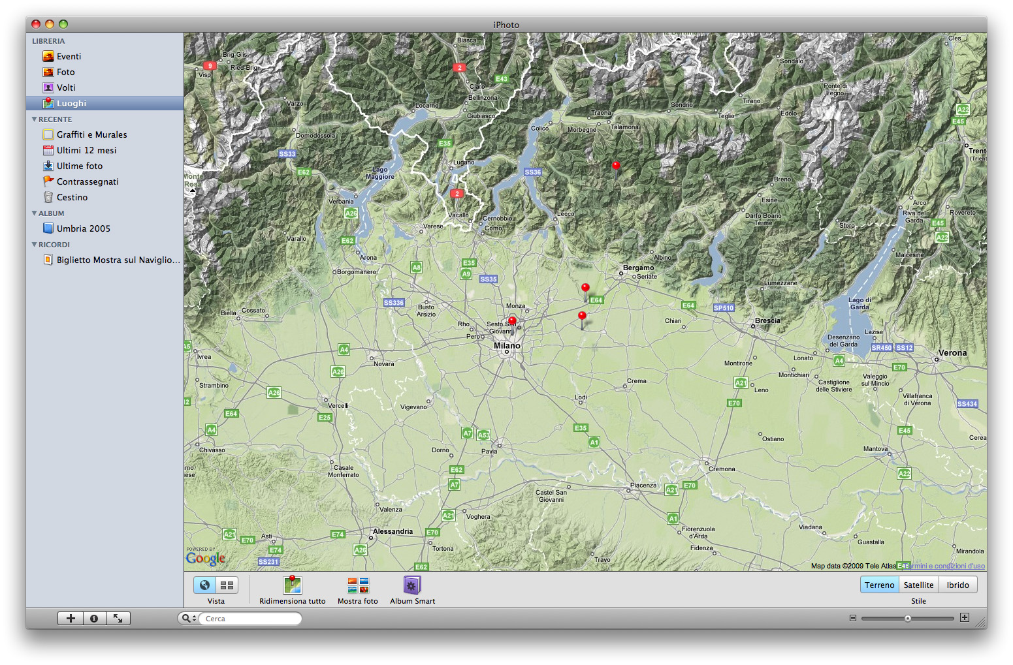Click the Google logo on map
Viewport: 1013px width, 665px height.
(206, 558)
